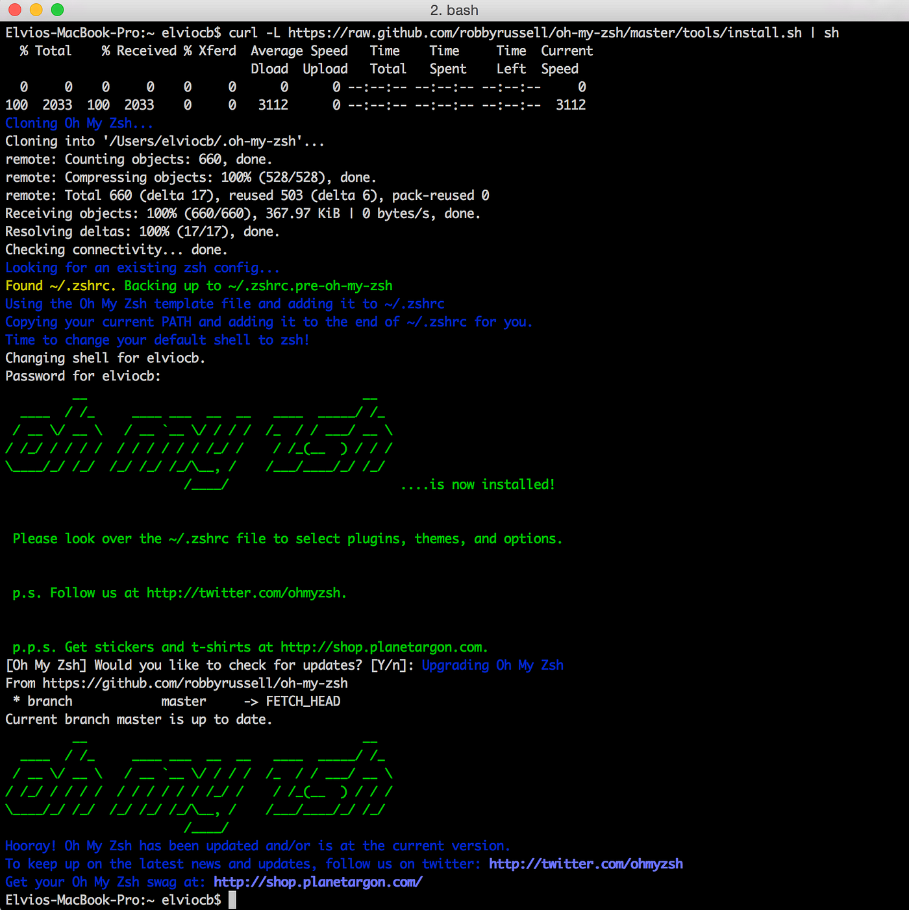The width and height of the screenshot is (909, 910).
Task: Open the bolded http://twitter.com/ohmyzsh link
Action: click(x=586, y=864)
